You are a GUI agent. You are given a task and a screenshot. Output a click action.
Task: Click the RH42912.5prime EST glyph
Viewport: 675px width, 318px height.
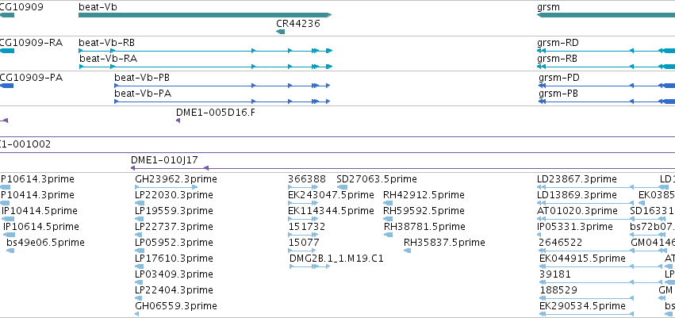click(x=388, y=203)
